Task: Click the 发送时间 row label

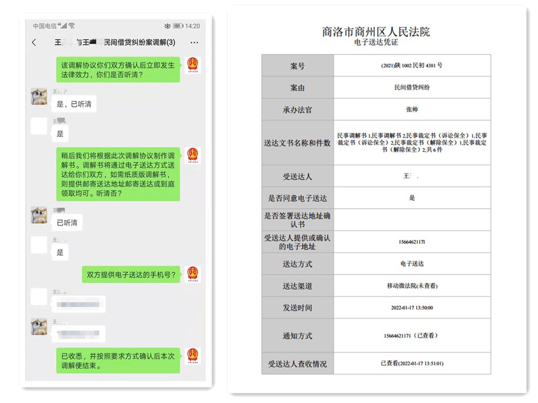Action: click(x=297, y=307)
